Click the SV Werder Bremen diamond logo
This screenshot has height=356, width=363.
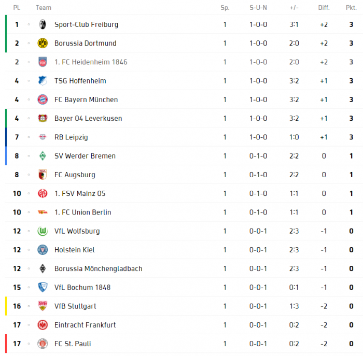(43, 155)
